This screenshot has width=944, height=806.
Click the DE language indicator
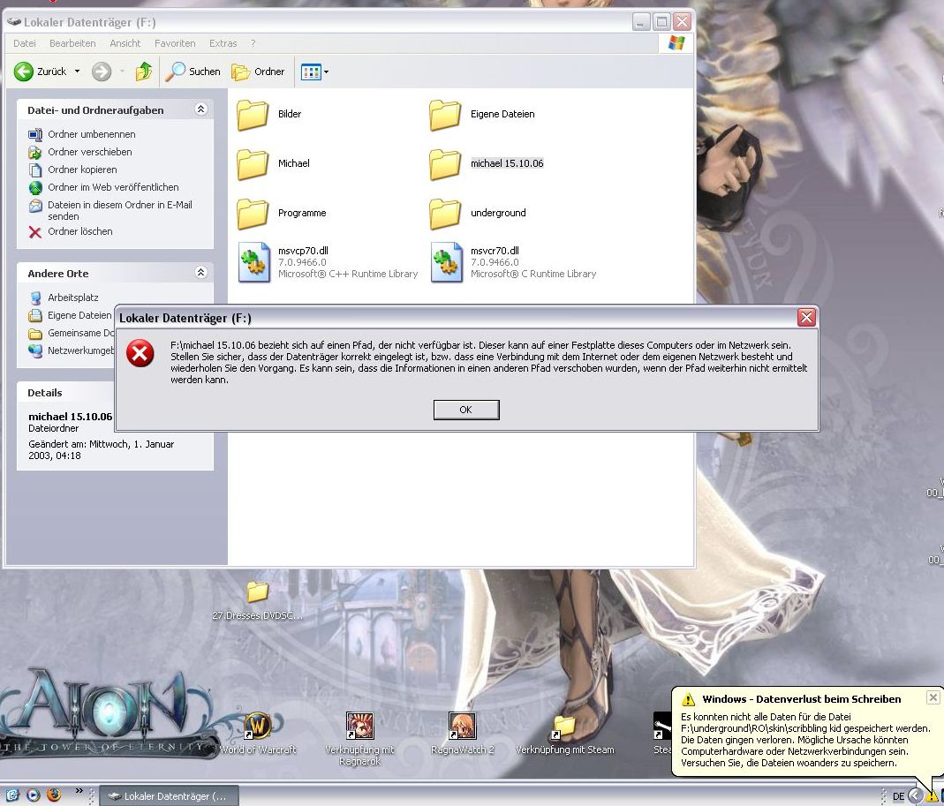(x=898, y=795)
